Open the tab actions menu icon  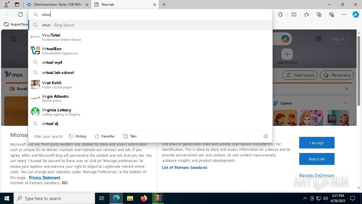(x=17, y=5)
